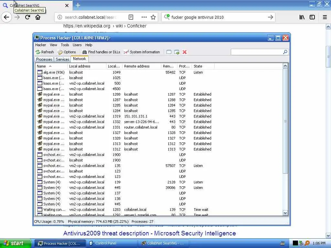The width and height of the screenshot is (331, 248).
Task: Click the browser search engine icon
Action: pos(167,17)
